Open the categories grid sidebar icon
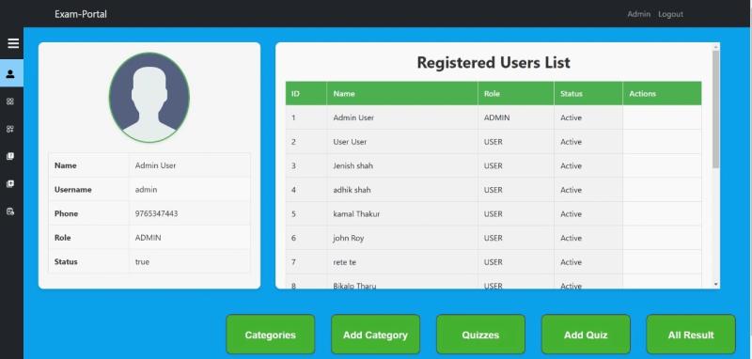752x359 pixels. pos(10,101)
